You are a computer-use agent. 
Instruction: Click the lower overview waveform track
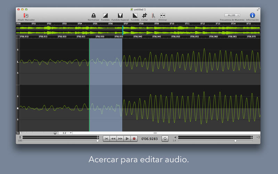[138, 33]
